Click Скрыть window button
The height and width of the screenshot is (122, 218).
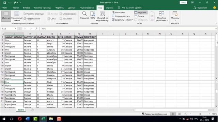[x=139, y=16]
